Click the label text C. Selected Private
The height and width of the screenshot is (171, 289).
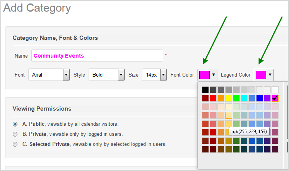click(x=46, y=144)
